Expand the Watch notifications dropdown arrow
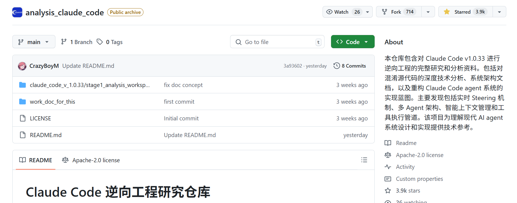This screenshot has height=203, width=517. [x=368, y=12]
